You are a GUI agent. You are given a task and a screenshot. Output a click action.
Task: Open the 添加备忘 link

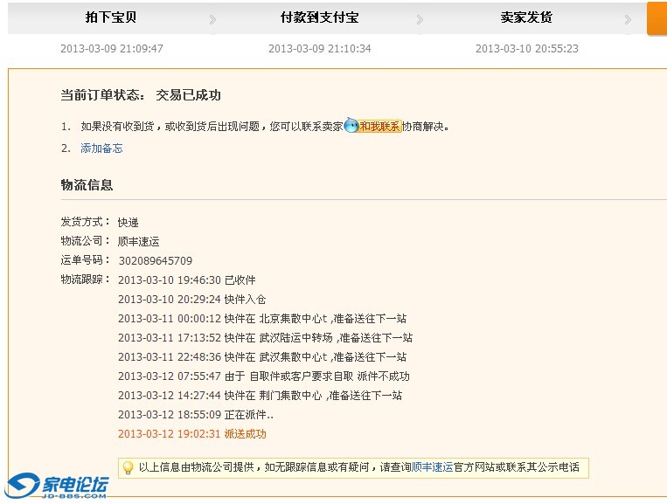(x=101, y=148)
